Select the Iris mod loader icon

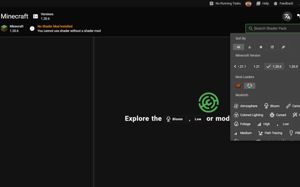[249, 86]
